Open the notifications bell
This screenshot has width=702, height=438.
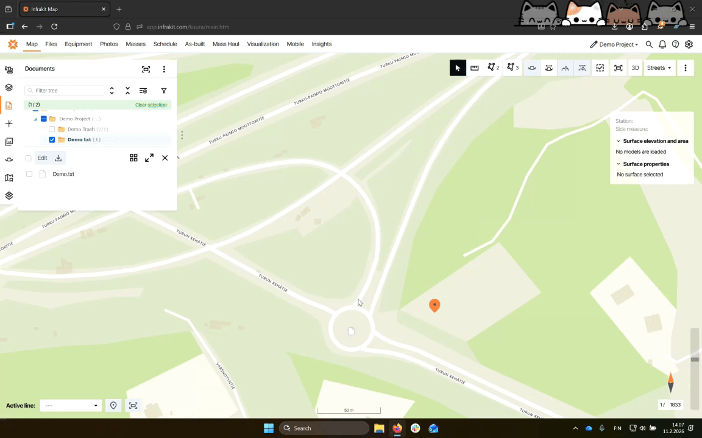[x=662, y=44]
